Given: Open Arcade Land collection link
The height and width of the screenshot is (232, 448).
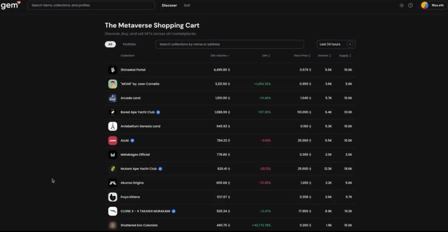Looking at the screenshot, I should (130, 98).
